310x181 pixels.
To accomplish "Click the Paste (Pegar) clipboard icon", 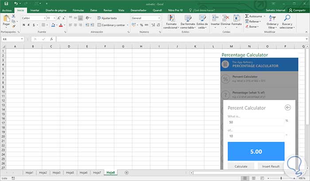I will point(6,19).
